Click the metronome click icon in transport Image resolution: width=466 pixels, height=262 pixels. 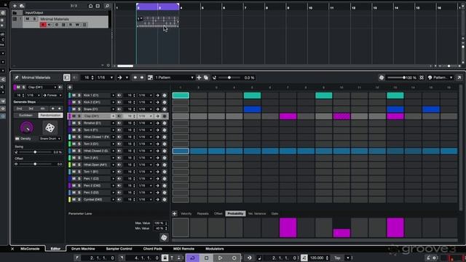(x=428, y=258)
